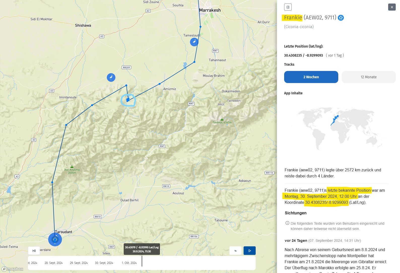
Task: Click the timeline playhead position marker
Action: pyautogui.click(x=142, y=261)
